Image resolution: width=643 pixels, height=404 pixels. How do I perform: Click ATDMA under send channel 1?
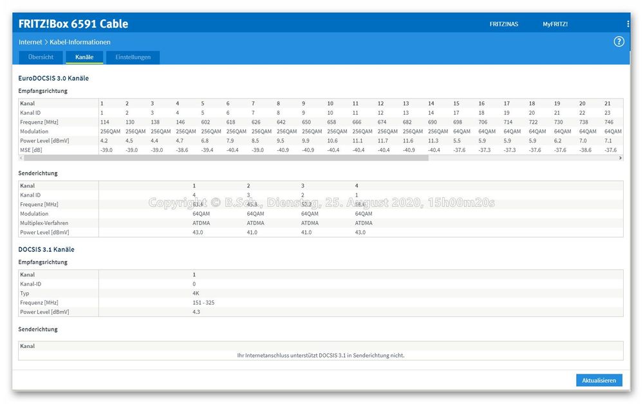[x=201, y=223]
